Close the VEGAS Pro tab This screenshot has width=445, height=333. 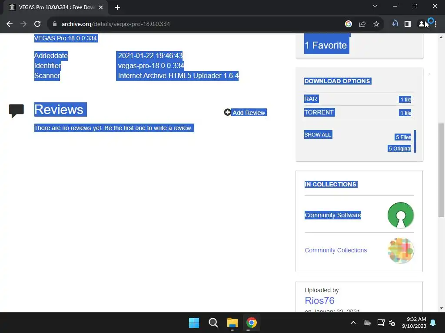tap(101, 7)
